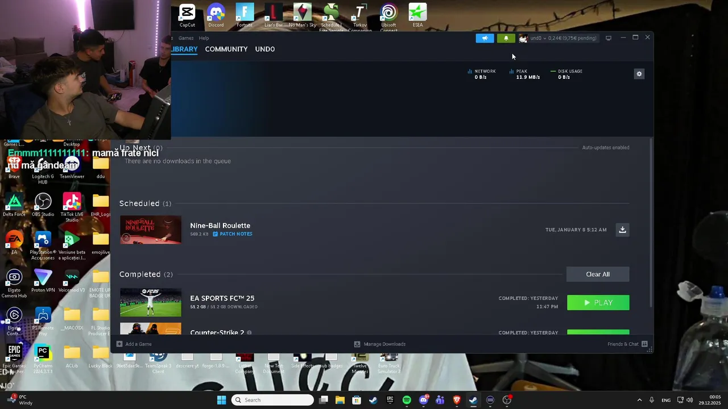Click Clear All button
Viewport: 728px width, 409px height.
pos(598,274)
